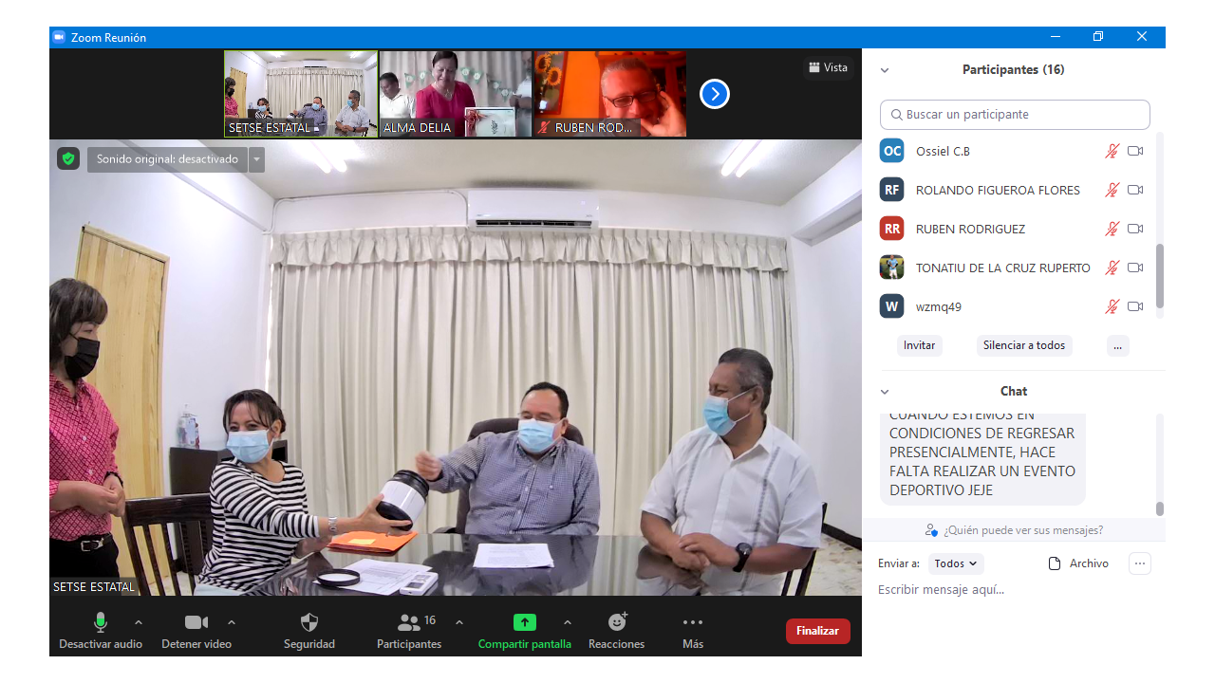Open the participant options ellipsis menu
This screenshot has width=1215, height=683.
click(x=1117, y=345)
